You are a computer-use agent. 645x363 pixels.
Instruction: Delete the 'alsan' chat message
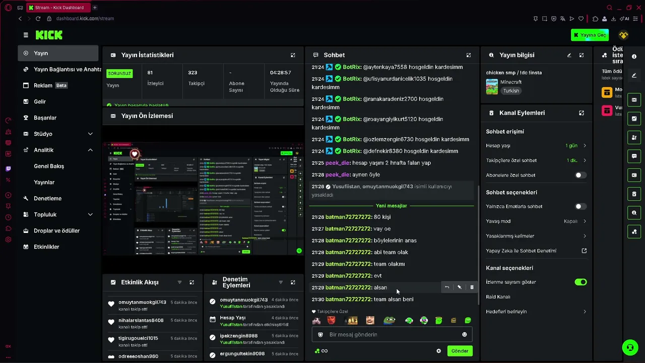pos(472,287)
